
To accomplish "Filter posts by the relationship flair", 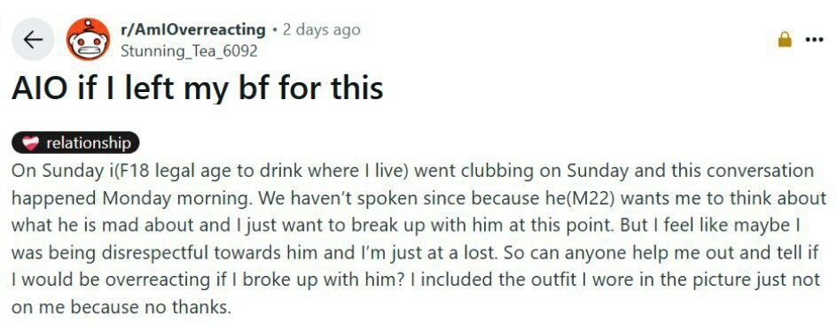I will click(75, 142).
